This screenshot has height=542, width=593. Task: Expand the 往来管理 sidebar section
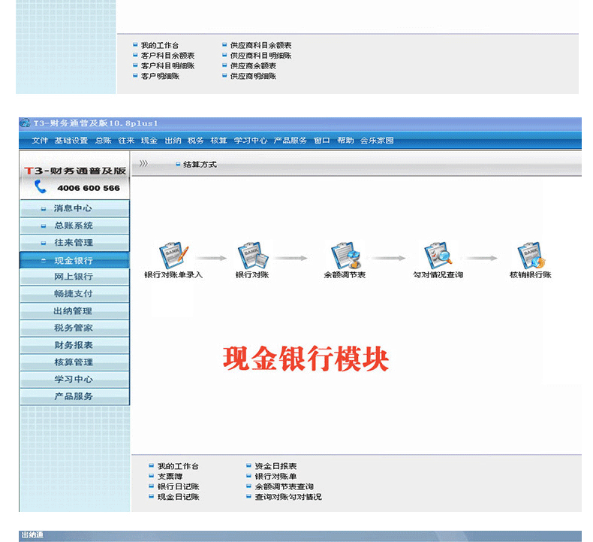74,243
